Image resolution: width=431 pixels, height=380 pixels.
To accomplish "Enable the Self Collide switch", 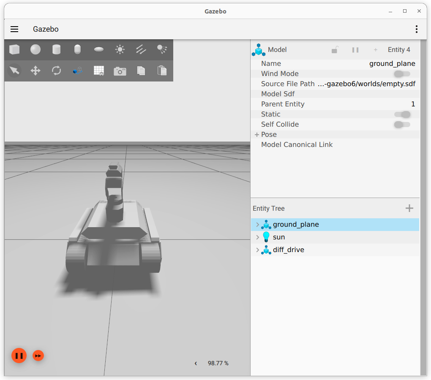I will pos(402,125).
